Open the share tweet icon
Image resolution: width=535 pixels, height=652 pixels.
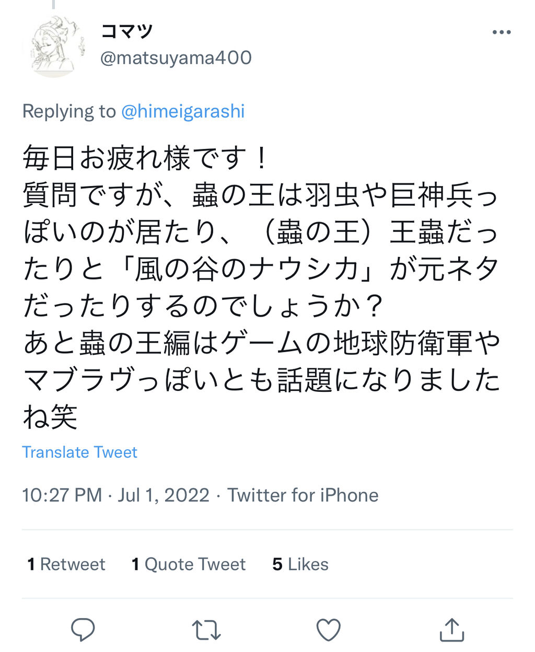coord(451,630)
